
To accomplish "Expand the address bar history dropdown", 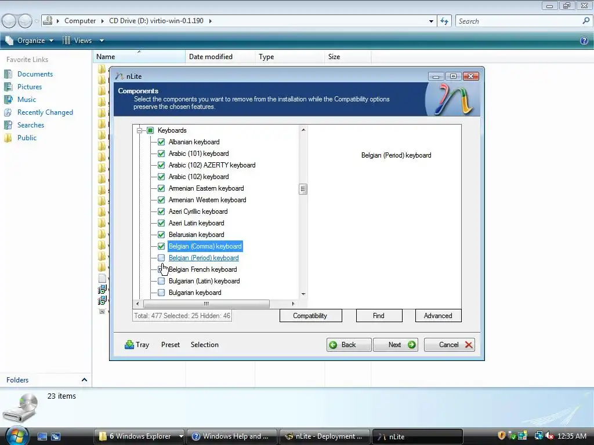I will (431, 21).
